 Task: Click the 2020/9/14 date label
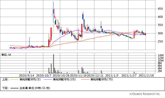pos(27,75)
